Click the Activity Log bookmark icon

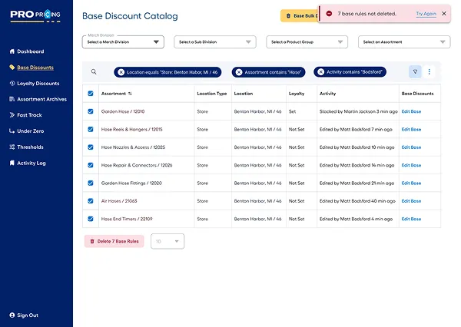coord(12,163)
